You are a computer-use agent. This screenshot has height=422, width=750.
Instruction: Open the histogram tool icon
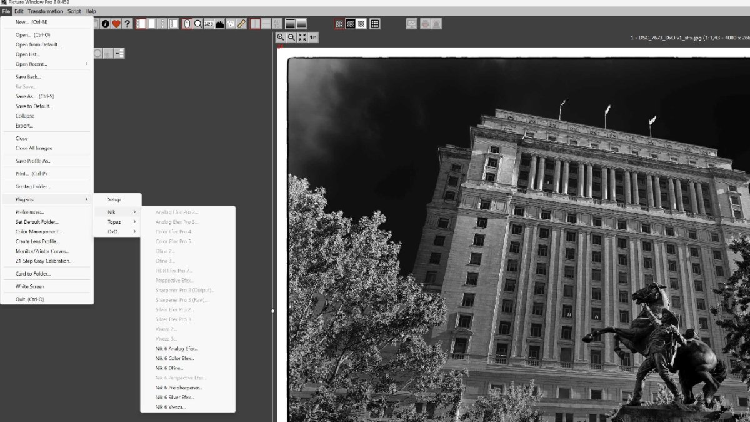219,24
